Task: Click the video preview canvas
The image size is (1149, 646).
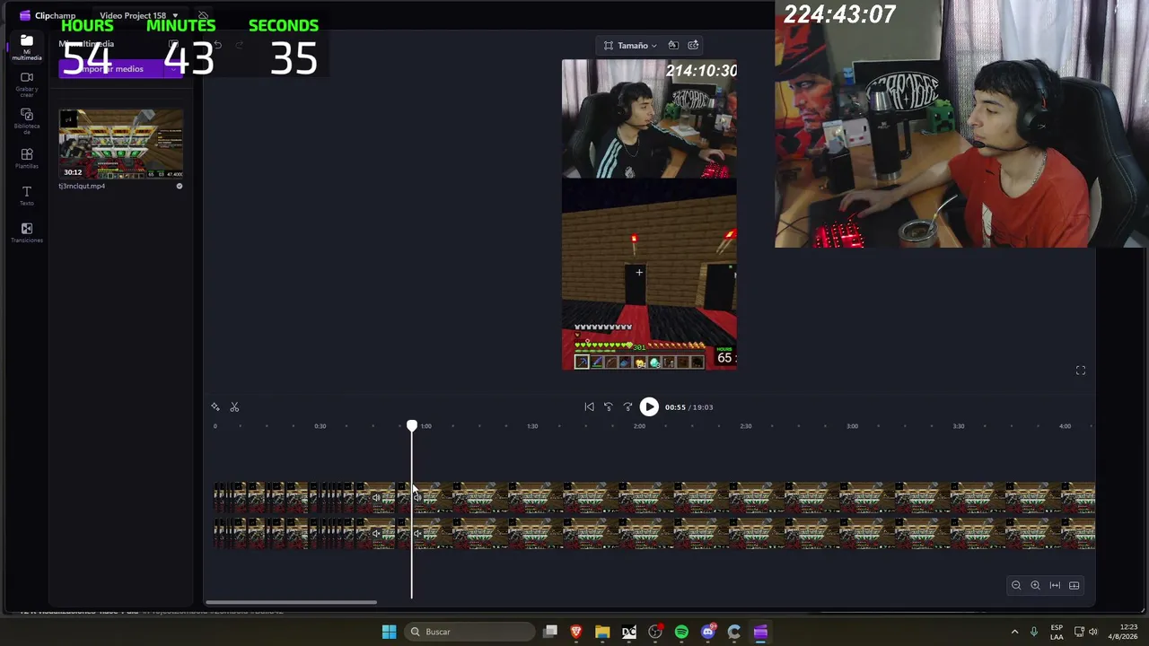Action: coord(649,215)
